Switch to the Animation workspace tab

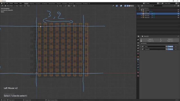coord(65,4)
